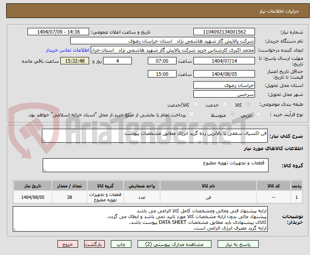Click row number 1 cell
Screen dimensions: 310x255
coord(296,197)
